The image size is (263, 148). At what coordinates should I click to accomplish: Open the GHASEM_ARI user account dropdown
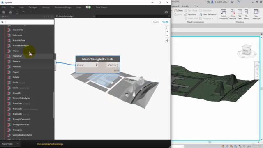(220, 2)
